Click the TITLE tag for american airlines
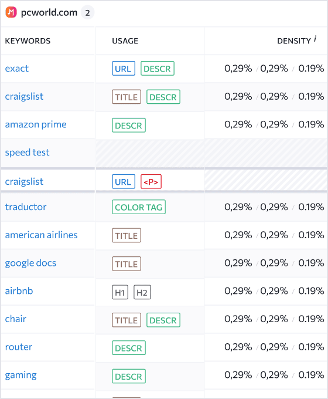The width and height of the screenshot is (328, 399). coord(127,235)
